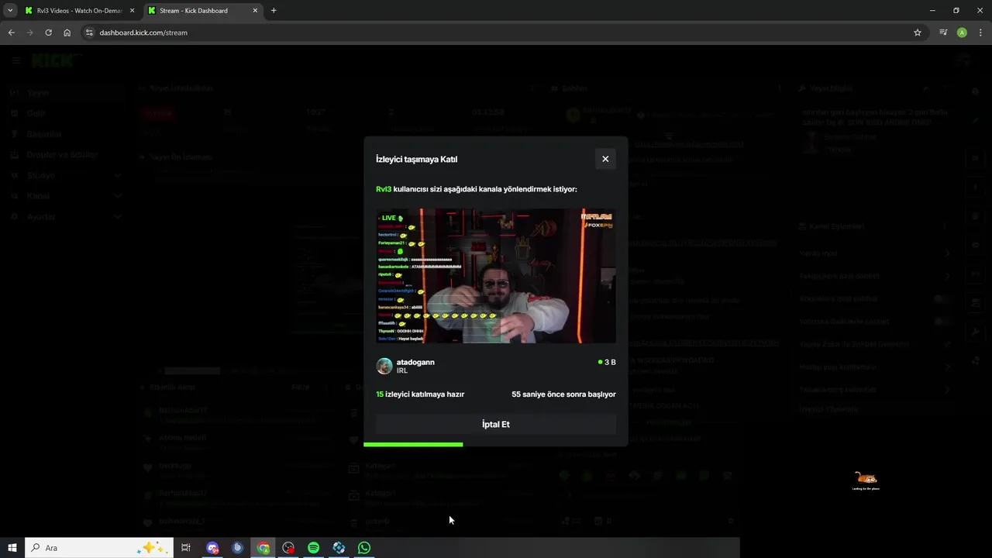View site information for dashboard.kick.com
Viewport: 992px width, 558px height.
point(89,33)
